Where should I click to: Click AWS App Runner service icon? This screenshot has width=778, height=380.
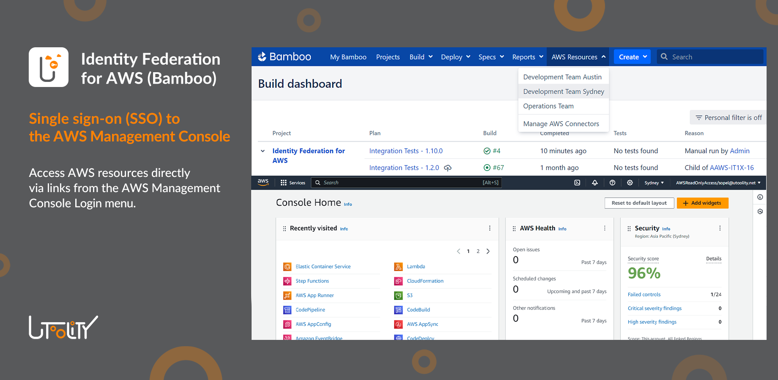tap(288, 296)
